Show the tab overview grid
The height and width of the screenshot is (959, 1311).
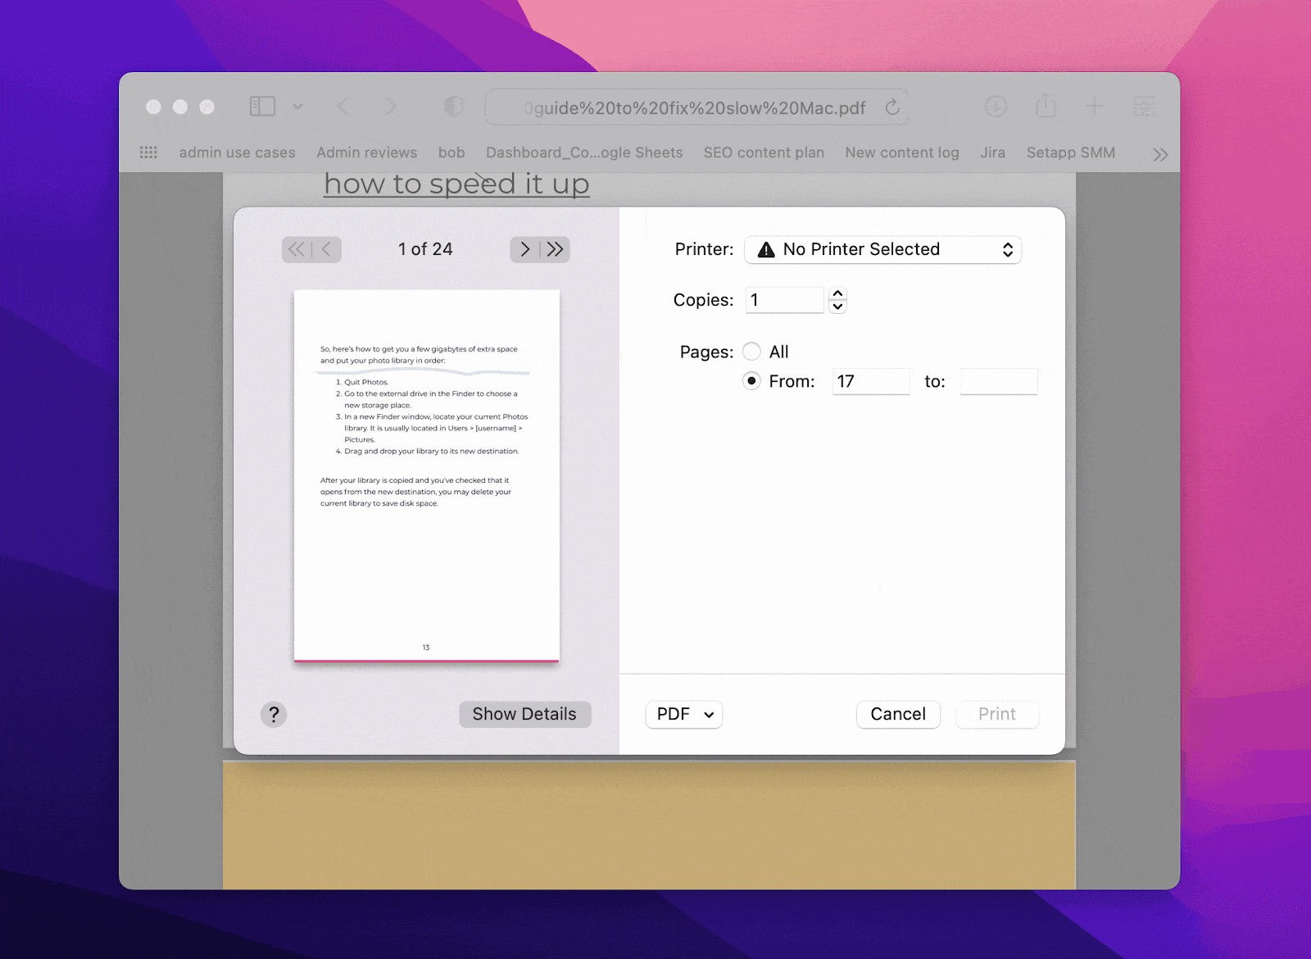tap(1144, 107)
